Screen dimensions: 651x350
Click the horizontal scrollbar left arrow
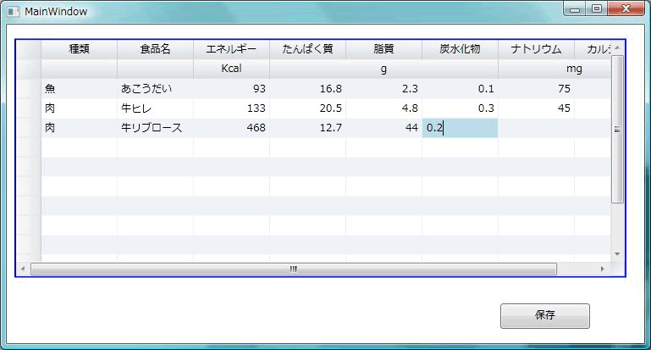pos(23,269)
